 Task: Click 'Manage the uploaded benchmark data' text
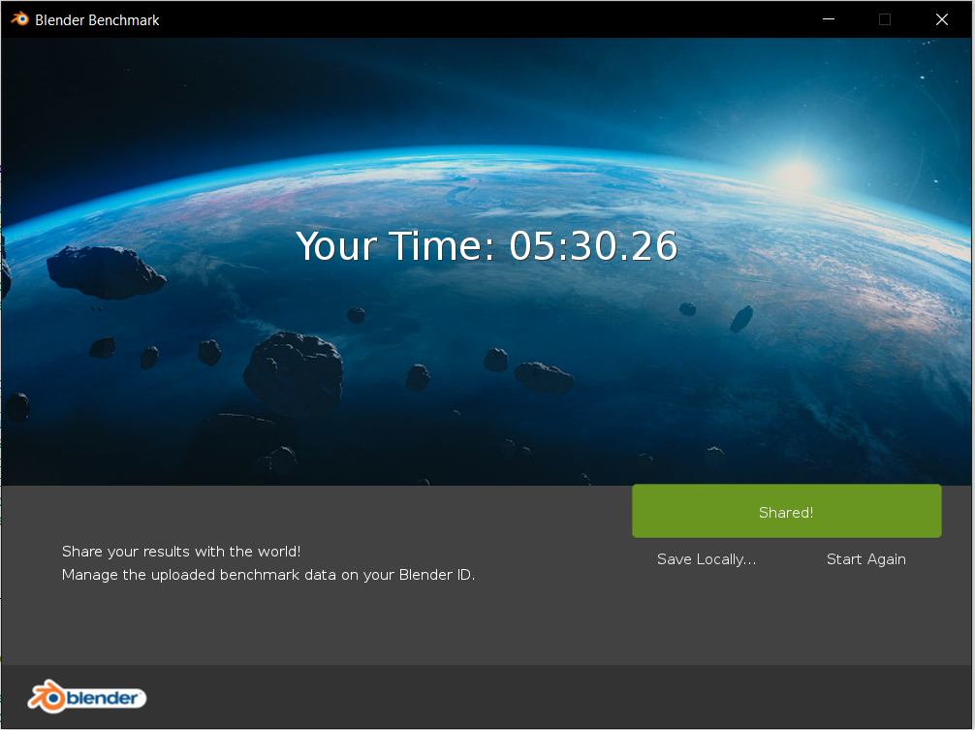200,575
